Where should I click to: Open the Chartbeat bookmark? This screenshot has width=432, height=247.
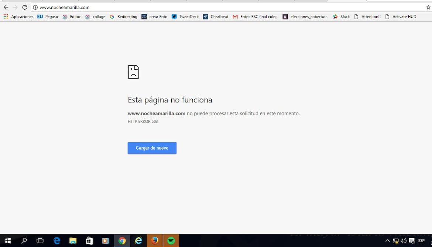point(216,17)
